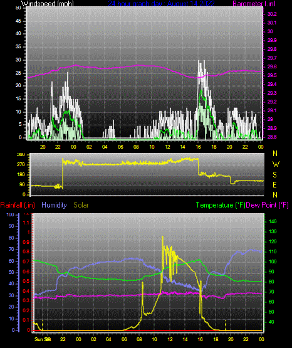Click the red '0.2' rainfall axis value
Viewport: 292px width, 348px height.
(26, 310)
